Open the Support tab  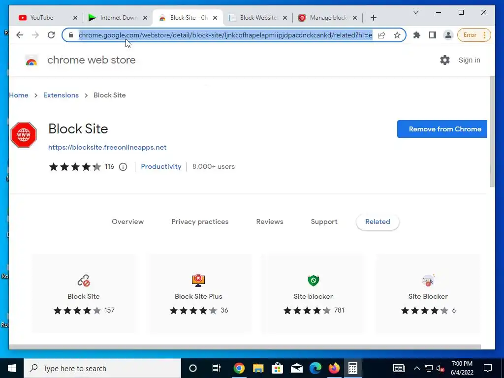click(x=324, y=222)
